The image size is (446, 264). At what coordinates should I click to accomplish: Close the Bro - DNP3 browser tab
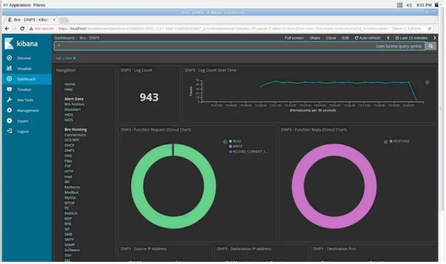click(54, 20)
